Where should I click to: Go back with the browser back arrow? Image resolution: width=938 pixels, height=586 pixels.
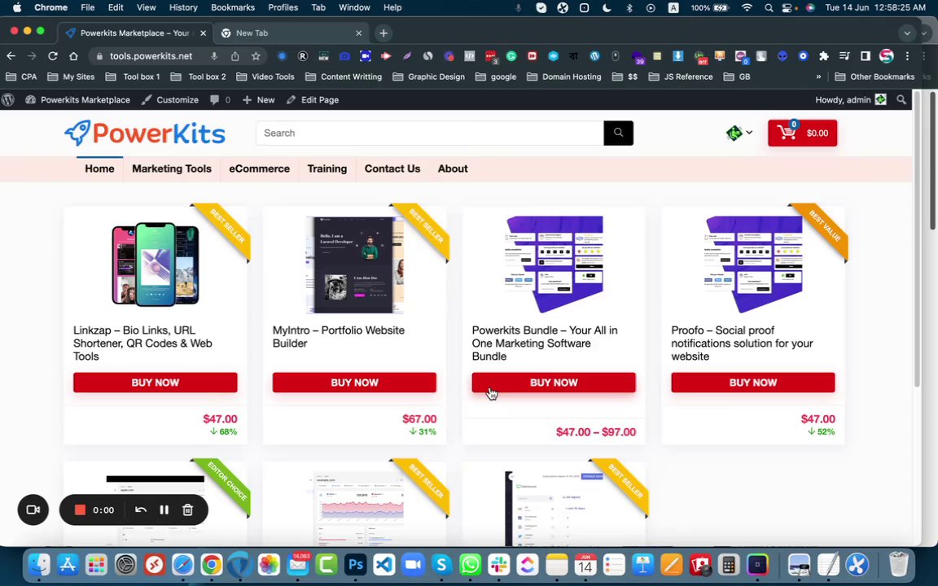pos(11,55)
